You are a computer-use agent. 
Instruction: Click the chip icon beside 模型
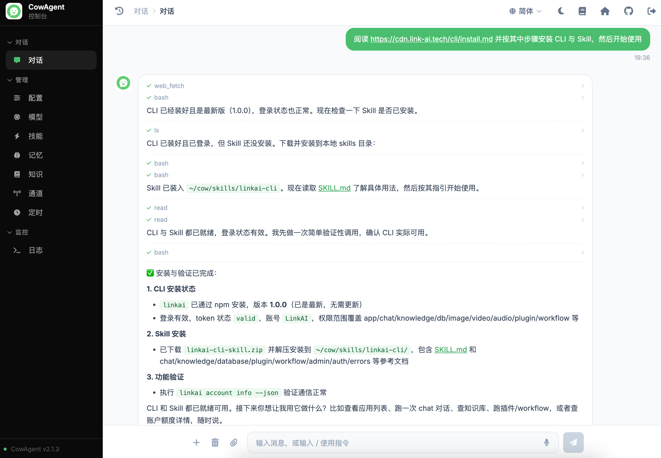click(17, 117)
